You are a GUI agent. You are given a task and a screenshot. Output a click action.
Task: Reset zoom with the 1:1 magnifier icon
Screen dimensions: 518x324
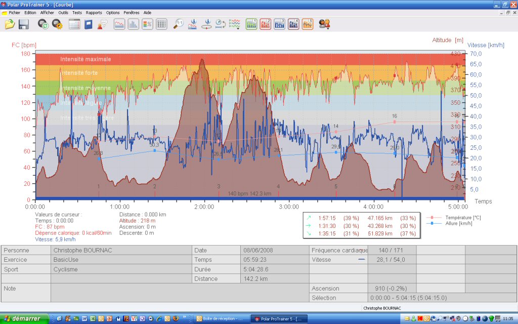(179, 24)
